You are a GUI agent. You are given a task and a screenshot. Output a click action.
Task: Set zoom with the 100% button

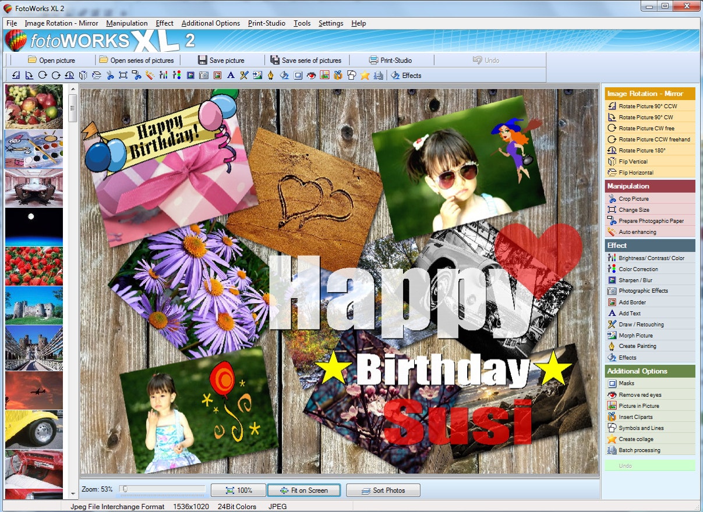point(238,490)
